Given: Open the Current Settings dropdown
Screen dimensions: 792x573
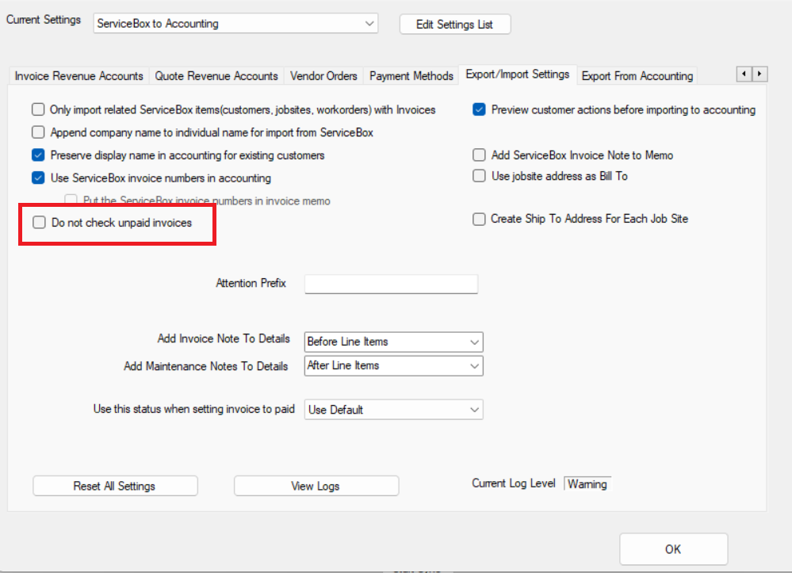Looking at the screenshot, I should click(x=235, y=24).
